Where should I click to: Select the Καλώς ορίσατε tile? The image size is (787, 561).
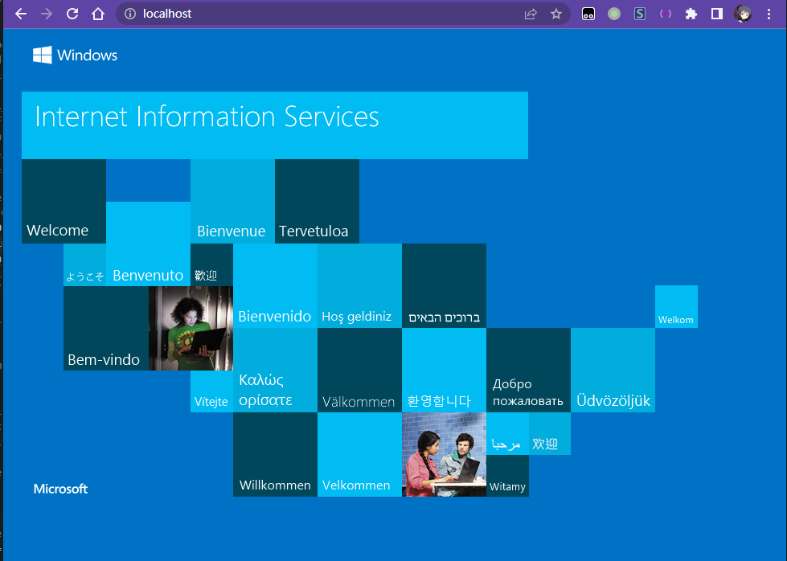click(x=275, y=371)
